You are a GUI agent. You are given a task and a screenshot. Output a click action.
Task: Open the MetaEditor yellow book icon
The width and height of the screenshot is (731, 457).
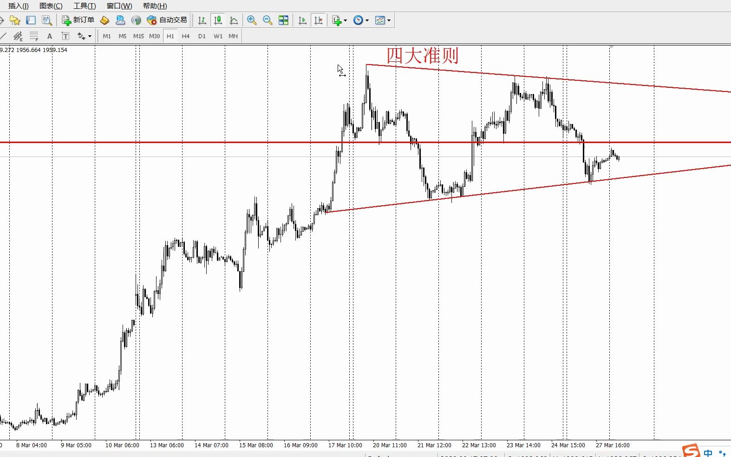(104, 20)
